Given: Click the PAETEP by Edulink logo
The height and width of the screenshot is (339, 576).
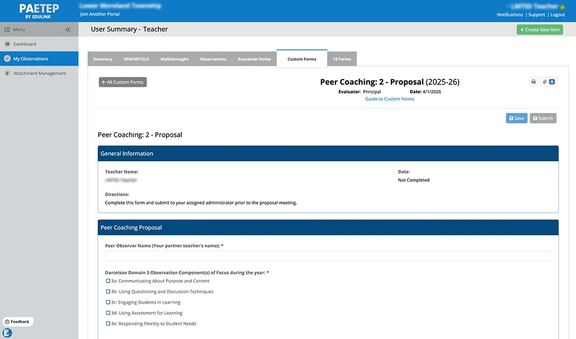Looking at the screenshot, I should (39, 11).
